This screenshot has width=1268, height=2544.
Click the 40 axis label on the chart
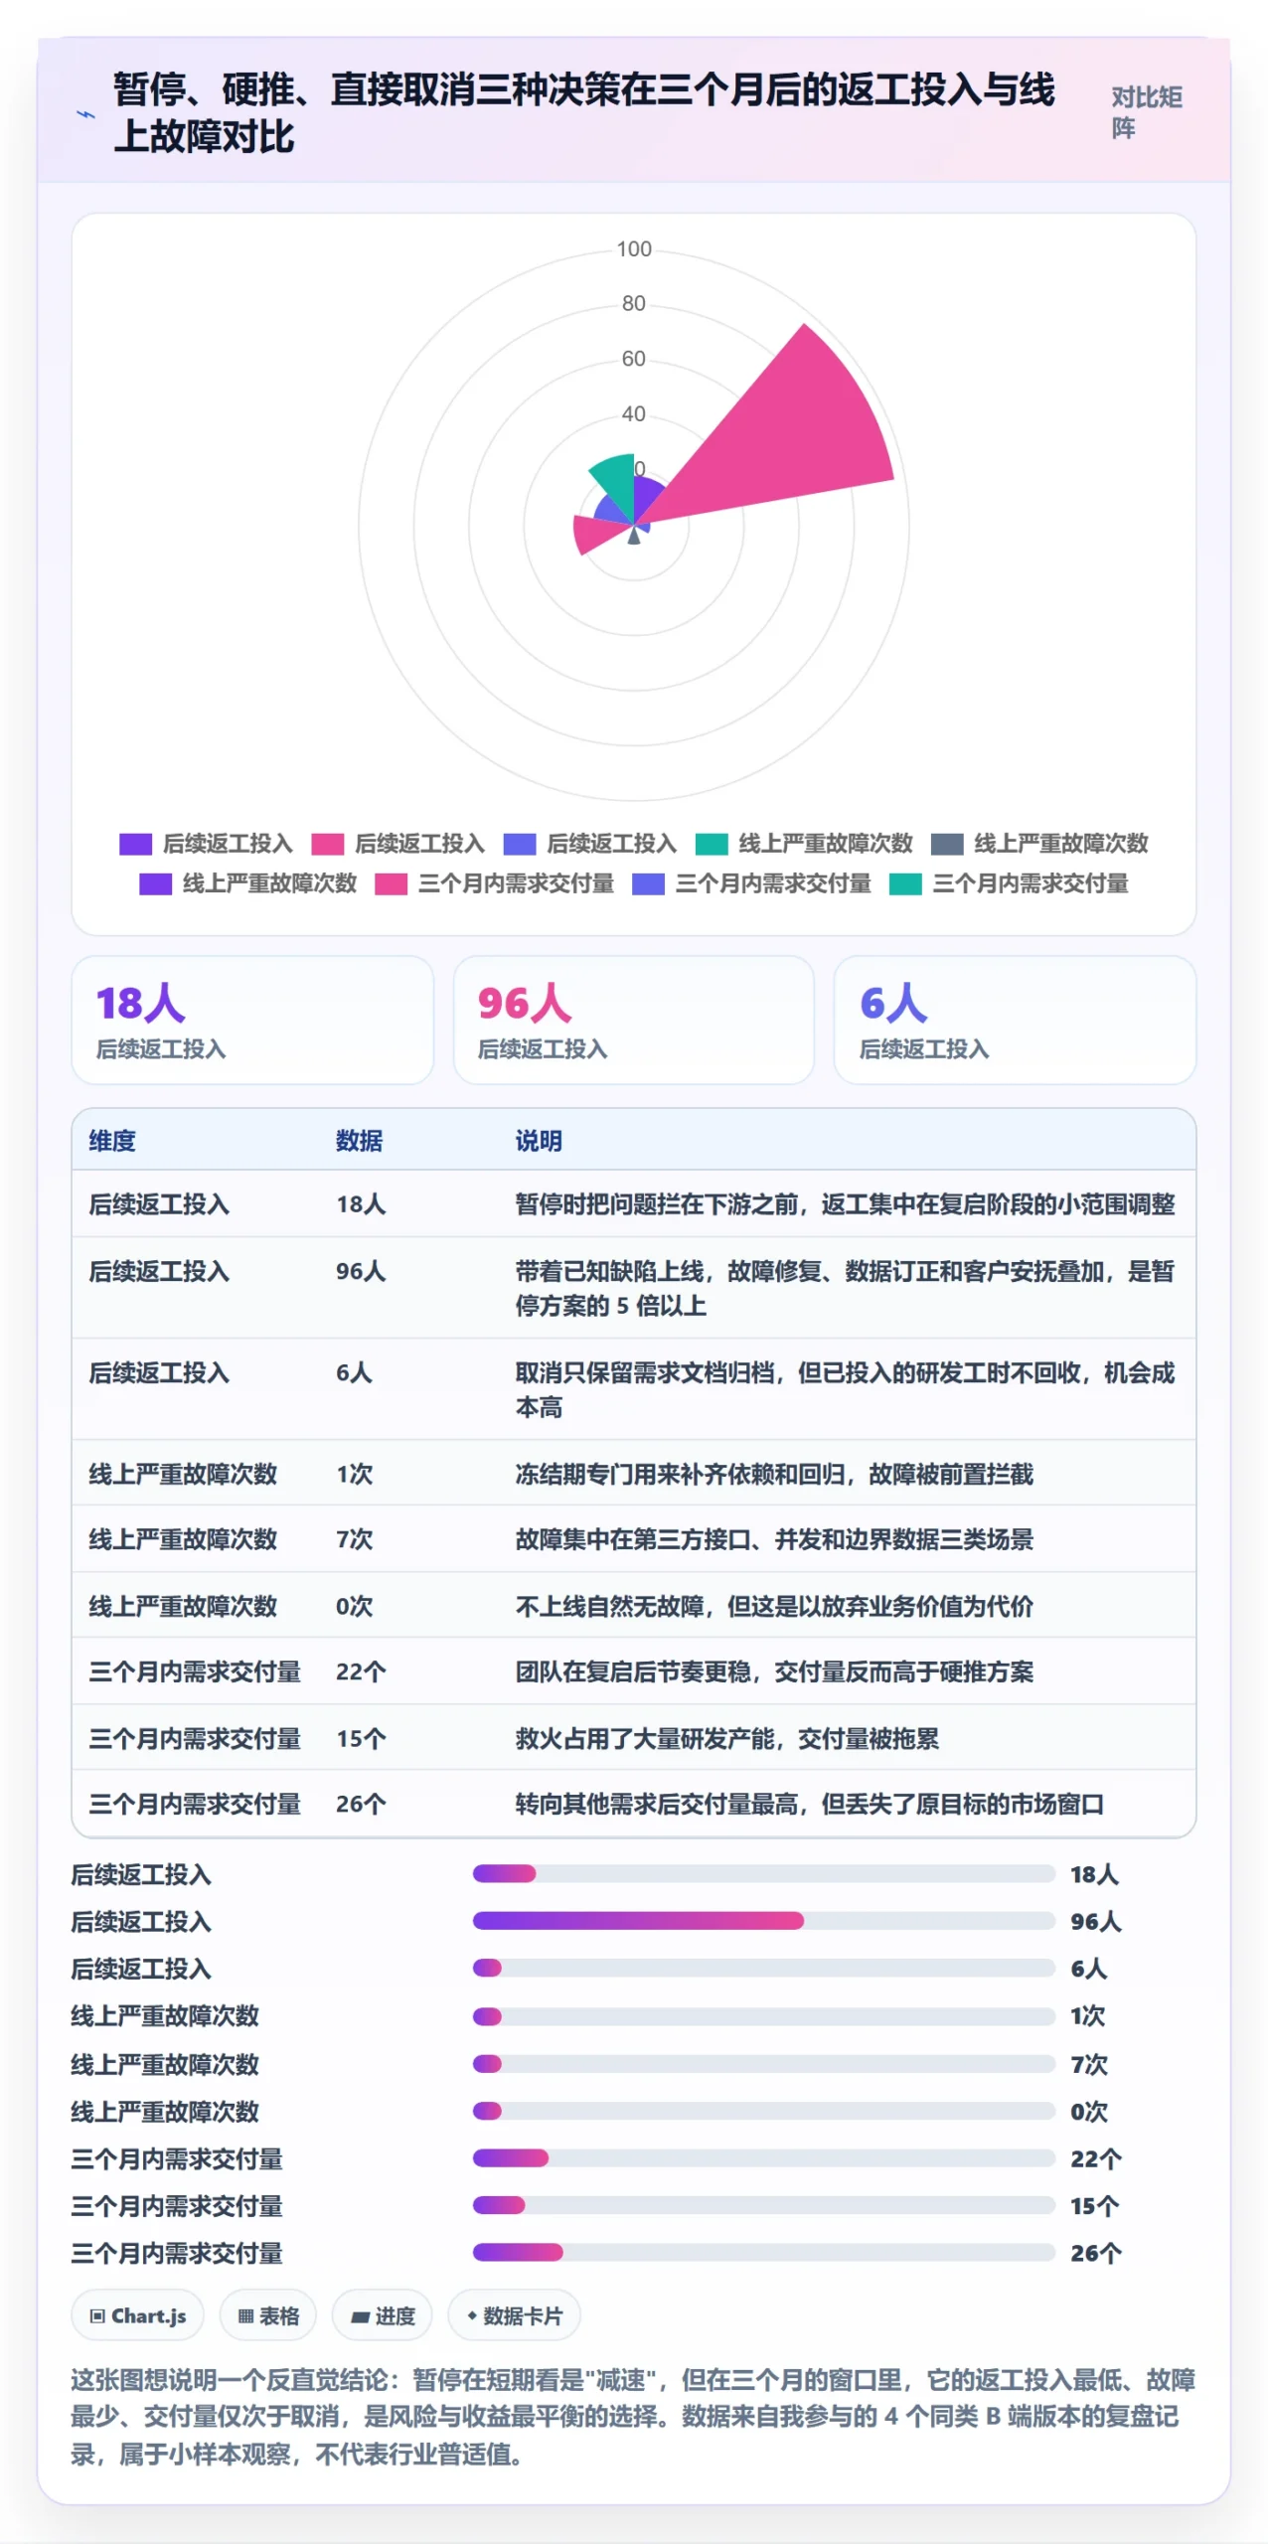coord(634,413)
